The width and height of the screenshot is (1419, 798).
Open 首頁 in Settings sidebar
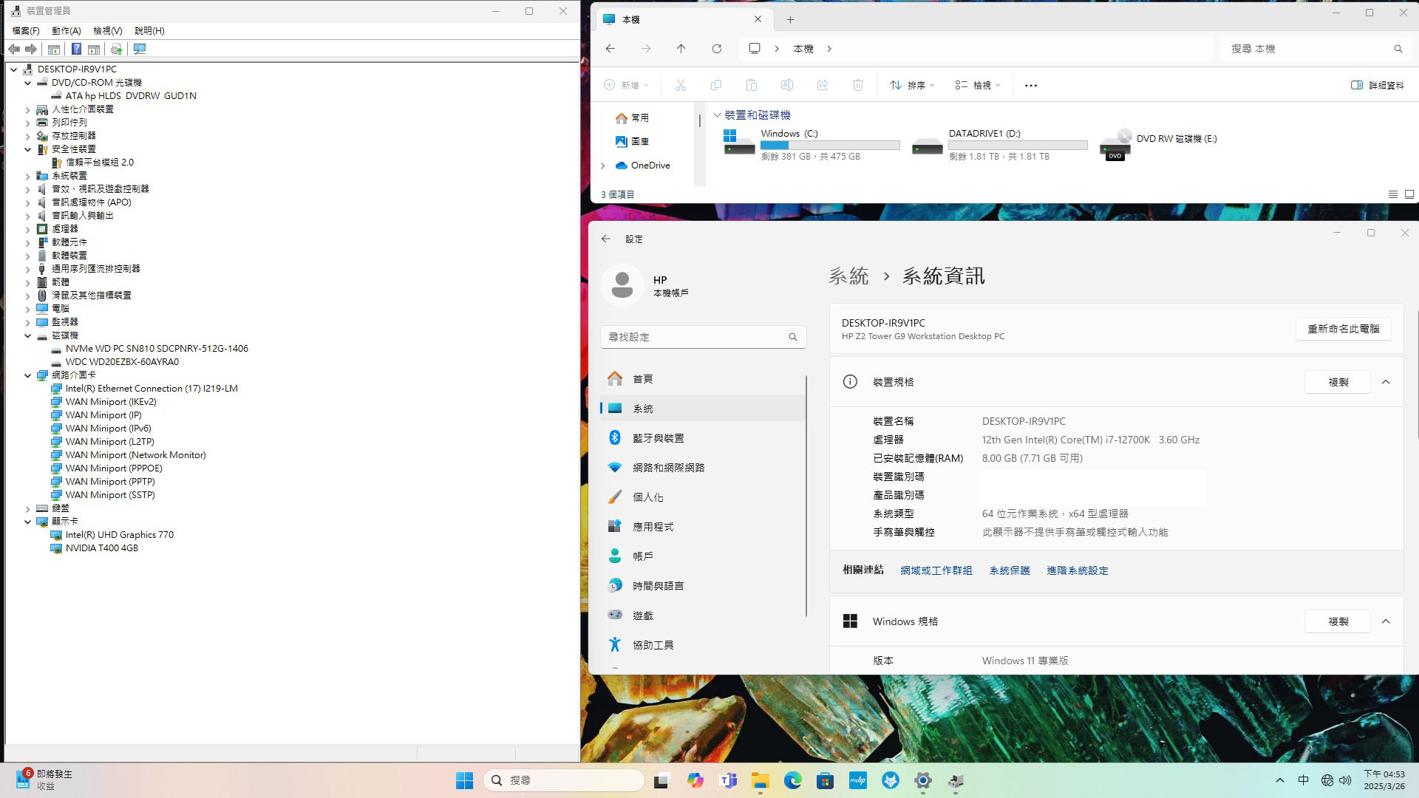click(x=703, y=379)
